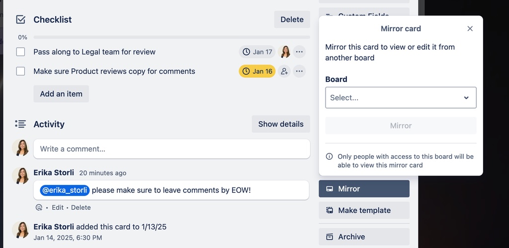Click the assign member icon on Product item
The image size is (509, 248).
[x=284, y=71]
